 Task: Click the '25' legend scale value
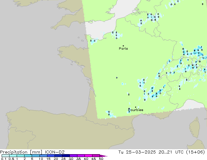pyautogui.click(x=63, y=159)
